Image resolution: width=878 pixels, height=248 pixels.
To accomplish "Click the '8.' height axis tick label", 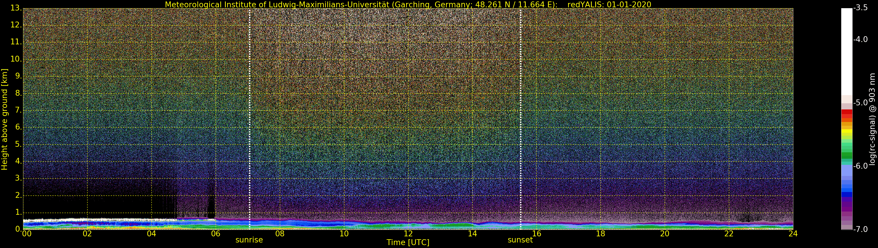I will [18, 93].
